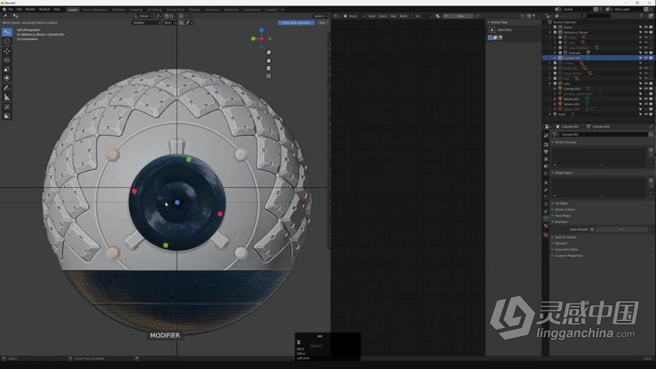The width and height of the screenshot is (656, 369).
Task: Open the File menu
Action: [x=11, y=9]
